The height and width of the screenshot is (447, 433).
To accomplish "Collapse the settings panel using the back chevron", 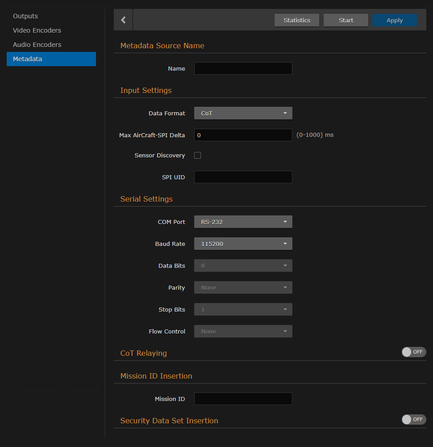I will click(123, 20).
